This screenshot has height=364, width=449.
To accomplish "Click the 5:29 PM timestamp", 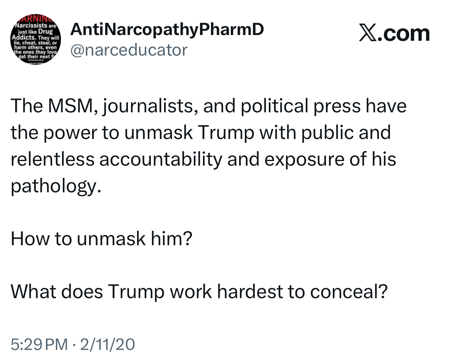I will [x=38, y=345].
